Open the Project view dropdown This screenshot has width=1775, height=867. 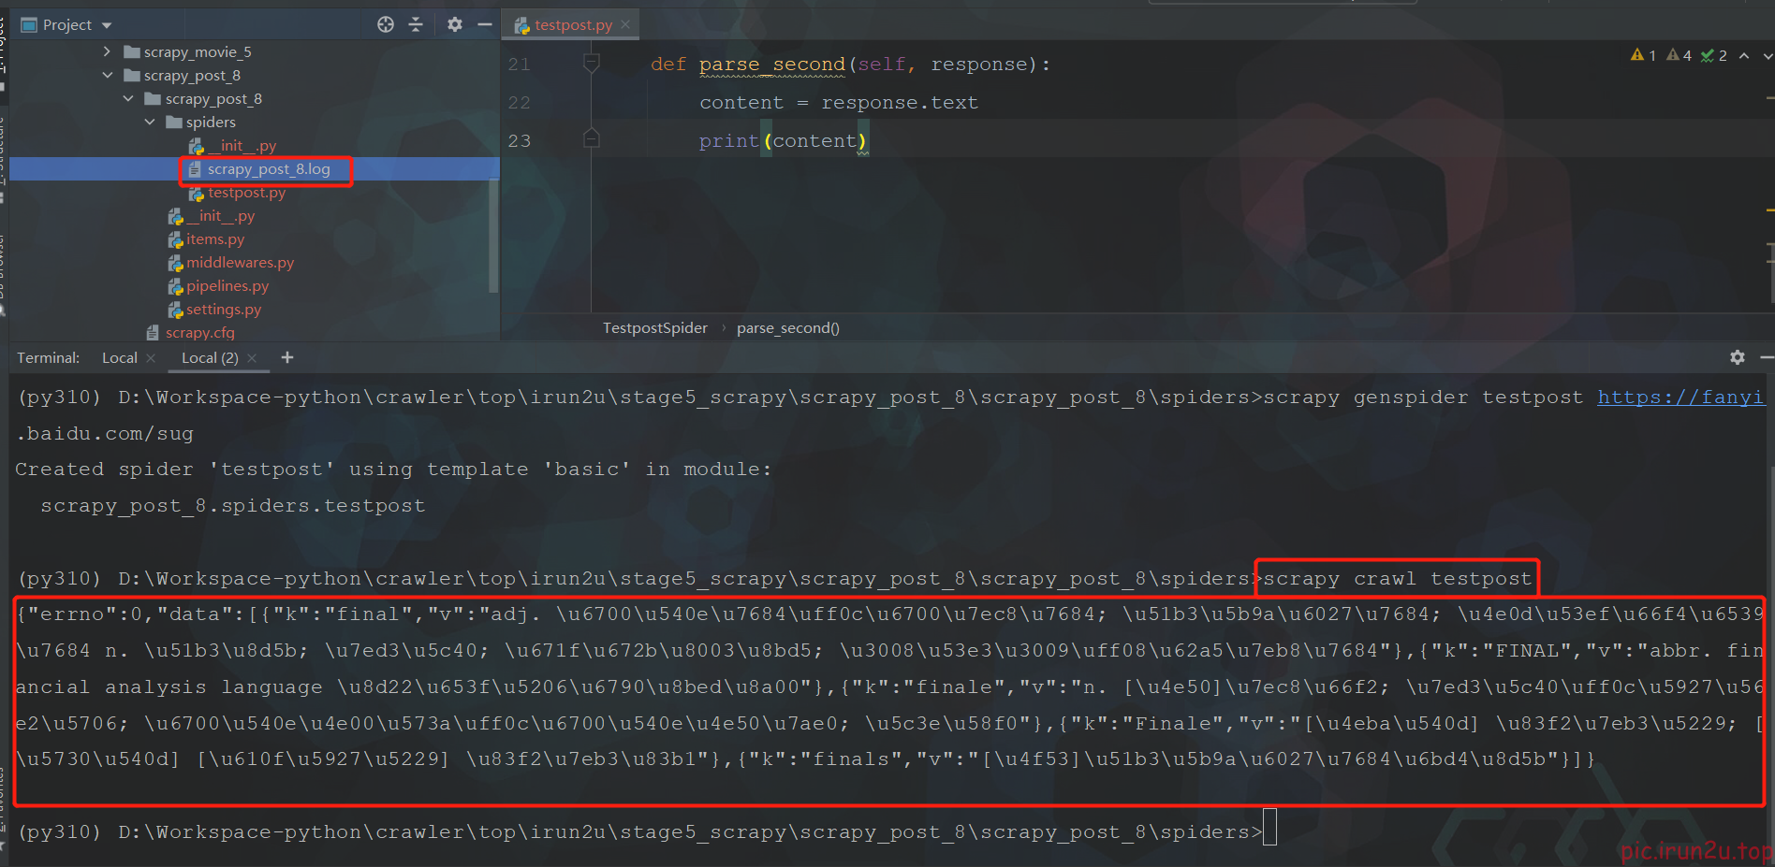106,25
